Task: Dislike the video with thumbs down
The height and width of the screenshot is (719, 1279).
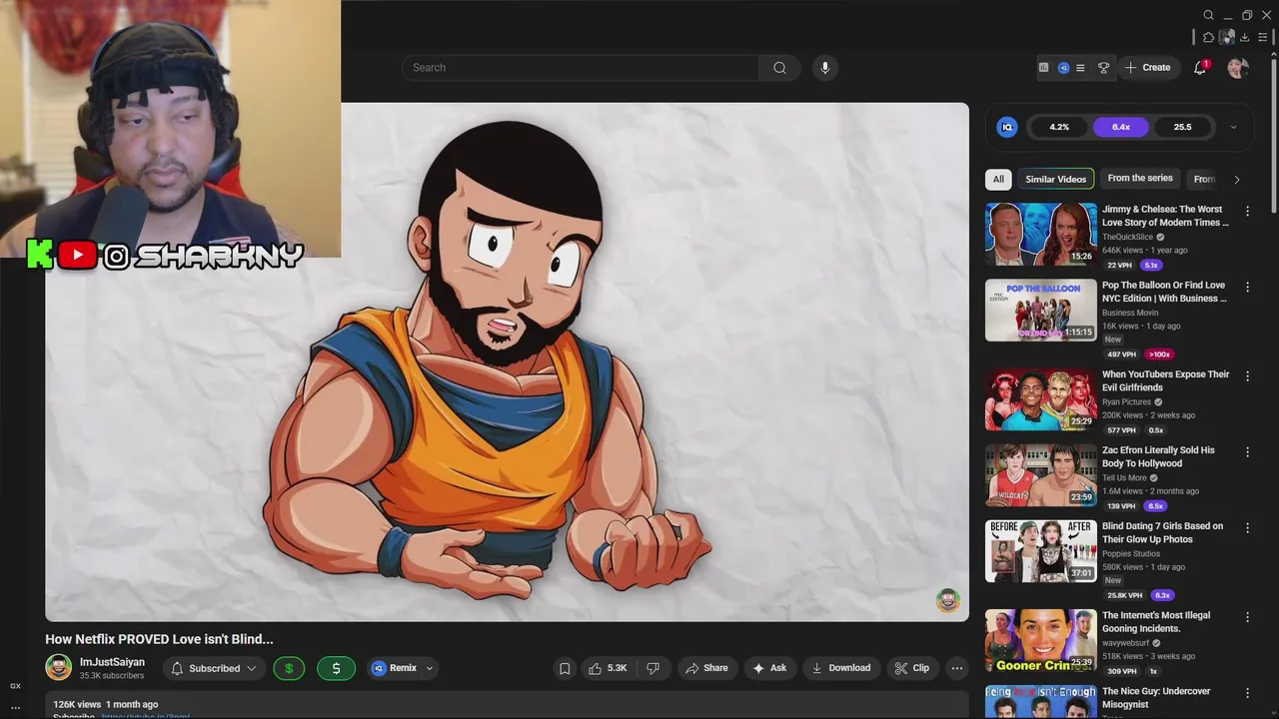Action: [x=652, y=668]
